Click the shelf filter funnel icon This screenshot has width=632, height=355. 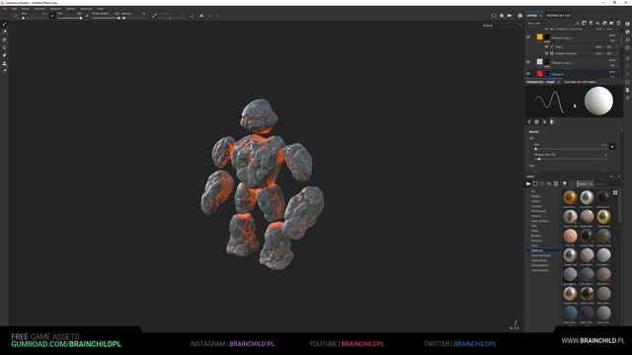tap(564, 184)
